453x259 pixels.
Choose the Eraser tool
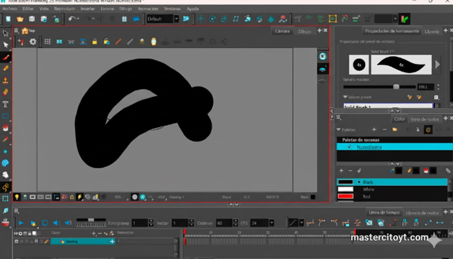(x=6, y=92)
